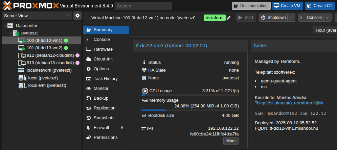Open the Replication tab
This screenshot has height=150, width=337.
click(x=106, y=108)
